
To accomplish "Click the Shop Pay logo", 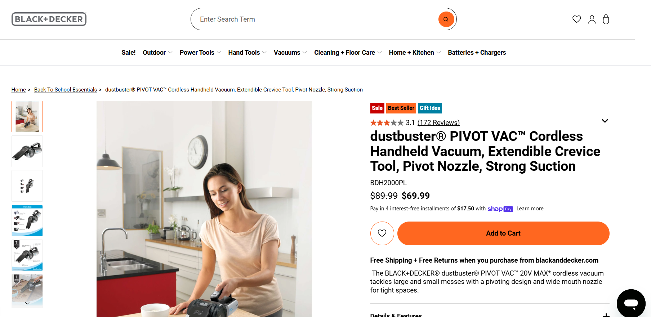I will click(x=500, y=209).
